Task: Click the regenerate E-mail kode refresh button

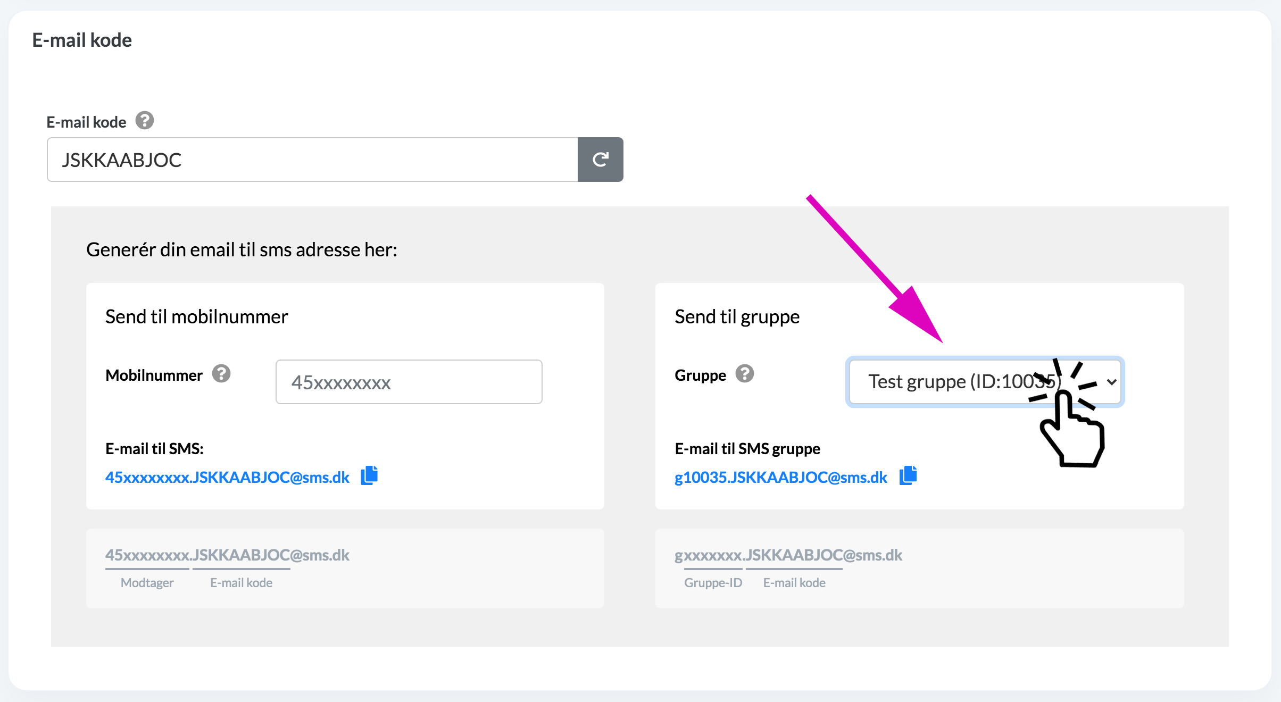Action: 600,160
